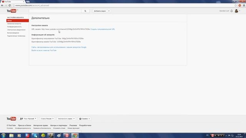246x138 pixels.
Task: Open Связанные аккаунты in the sidebar
Action: pyautogui.click(x=14, y=24)
